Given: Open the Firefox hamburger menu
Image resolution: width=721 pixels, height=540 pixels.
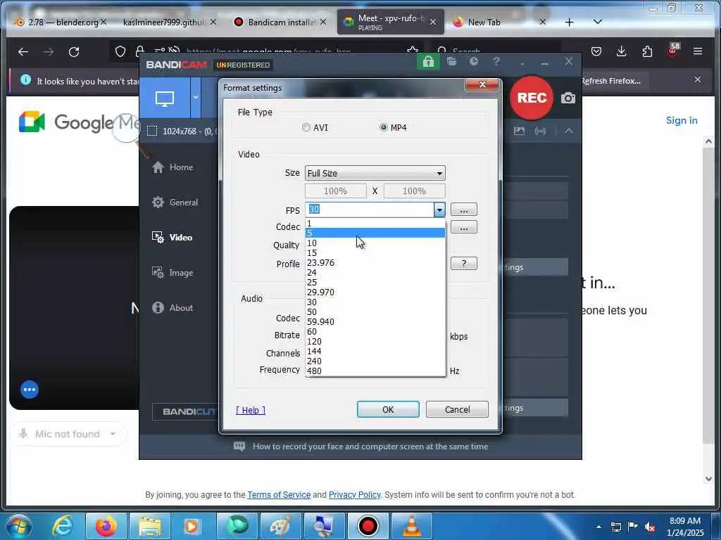Looking at the screenshot, I should point(698,51).
